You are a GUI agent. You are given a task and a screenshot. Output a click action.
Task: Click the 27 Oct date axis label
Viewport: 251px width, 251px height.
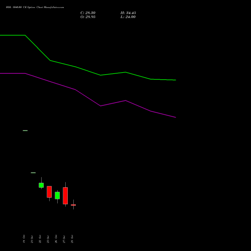coord(64,239)
